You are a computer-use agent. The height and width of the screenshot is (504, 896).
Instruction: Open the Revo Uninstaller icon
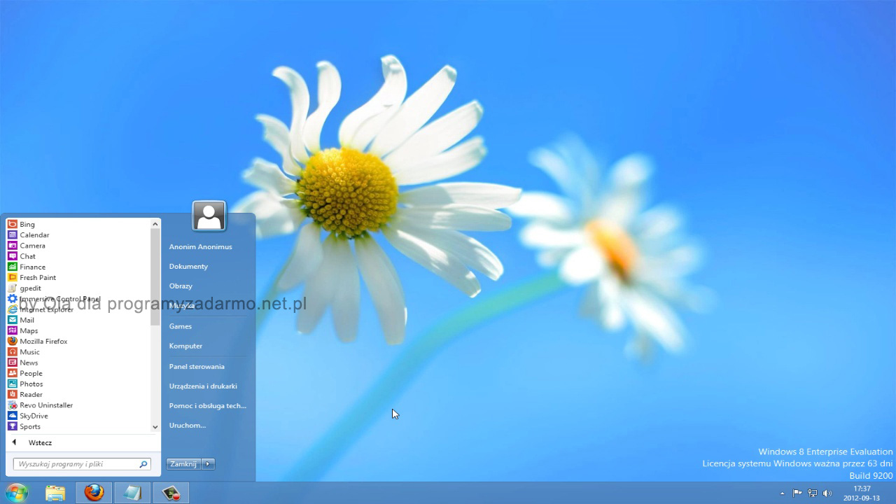click(12, 405)
